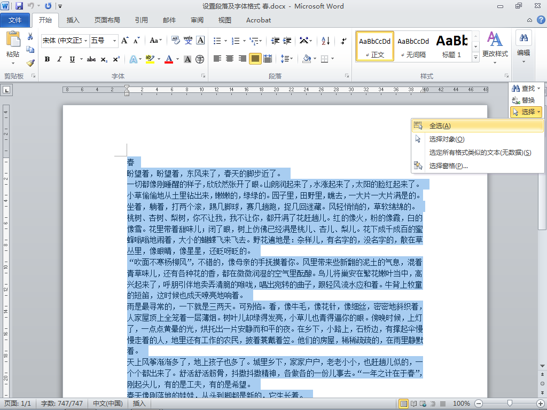547x410 pixels.
Task: Open the Phonetic Guide (wén) tool
Action: [187, 41]
